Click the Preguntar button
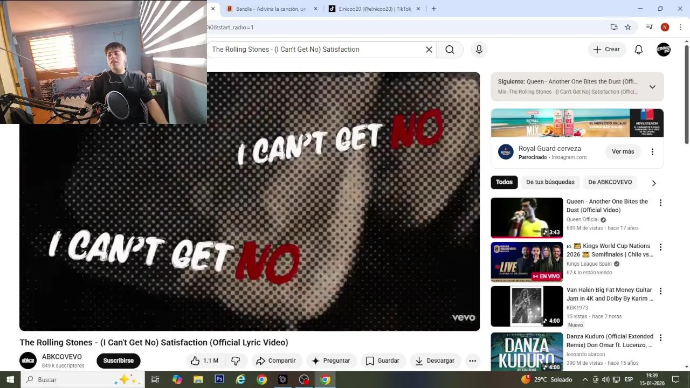The image size is (690, 388). (331, 361)
